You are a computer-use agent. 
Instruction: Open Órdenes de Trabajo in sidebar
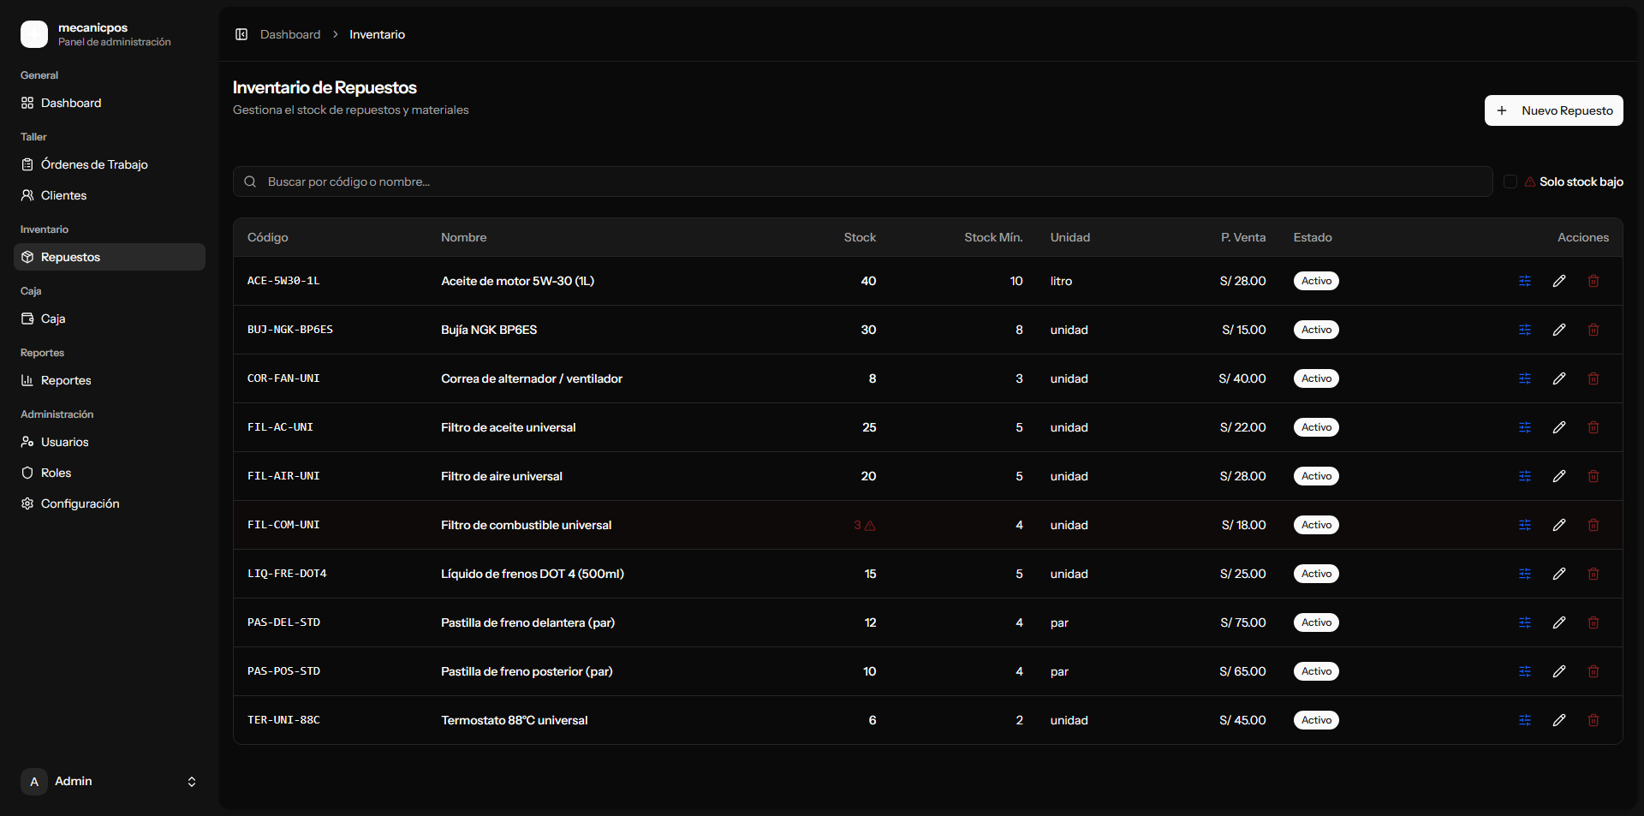coord(110,164)
